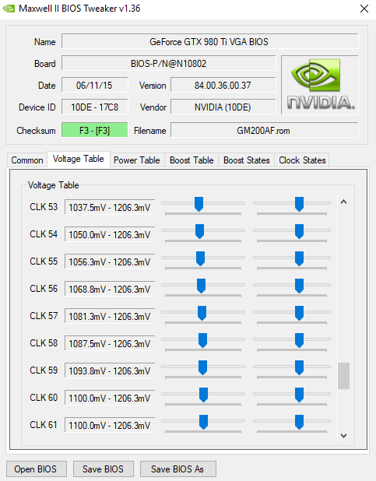The width and height of the screenshot is (376, 481).
Task: Click the Date field 06/11/15
Action: (x=94, y=86)
